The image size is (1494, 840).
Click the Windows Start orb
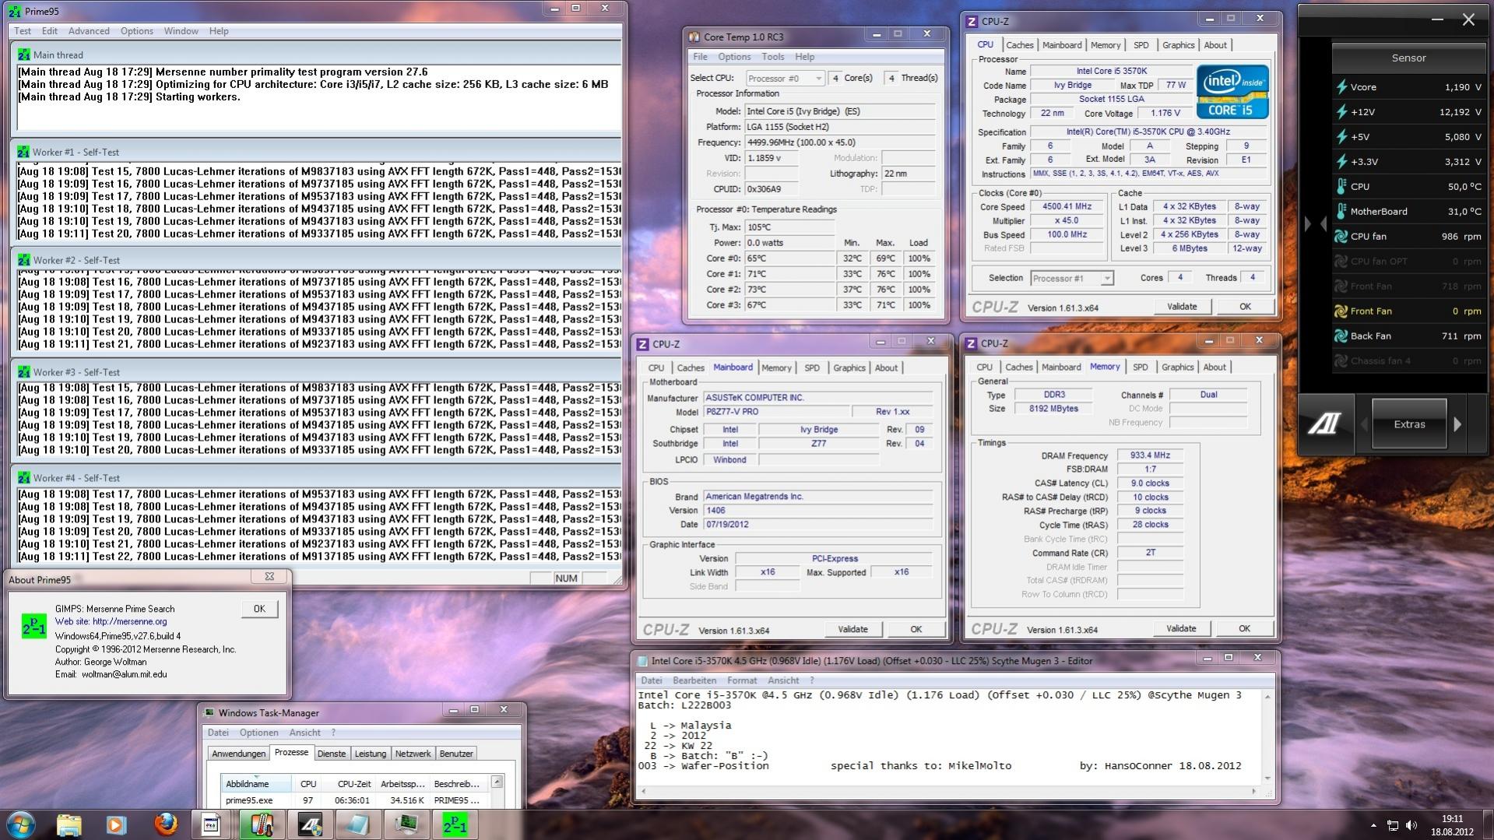click(x=21, y=824)
